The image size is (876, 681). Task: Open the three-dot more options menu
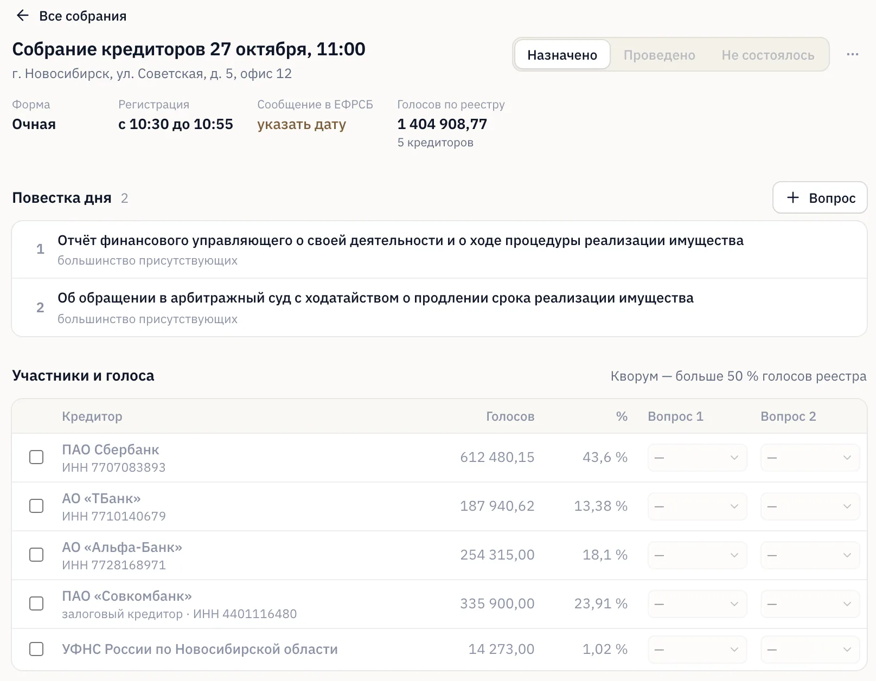(x=852, y=54)
